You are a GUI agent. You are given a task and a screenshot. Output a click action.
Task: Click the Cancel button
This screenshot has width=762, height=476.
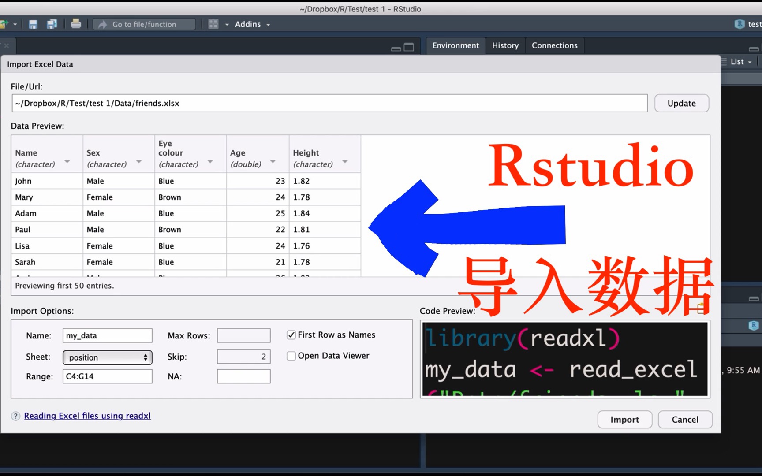coord(685,420)
